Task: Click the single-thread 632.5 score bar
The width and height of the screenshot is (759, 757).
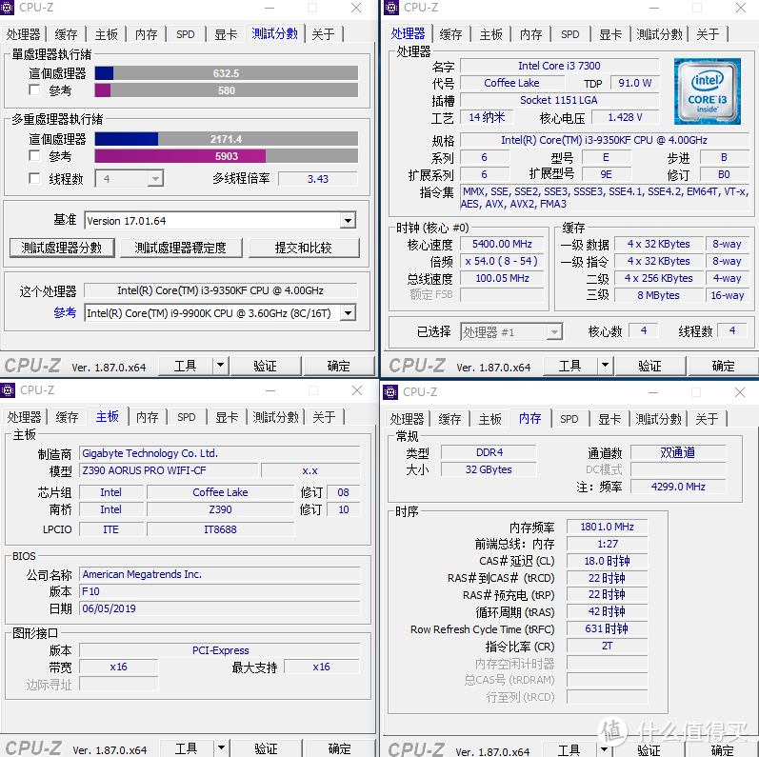Action: 226,73
